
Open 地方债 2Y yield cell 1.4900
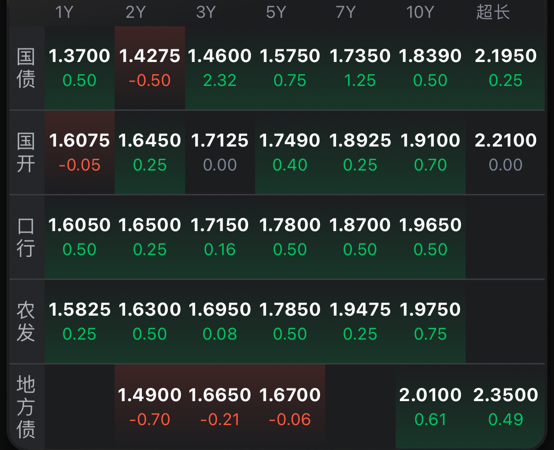(x=150, y=406)
